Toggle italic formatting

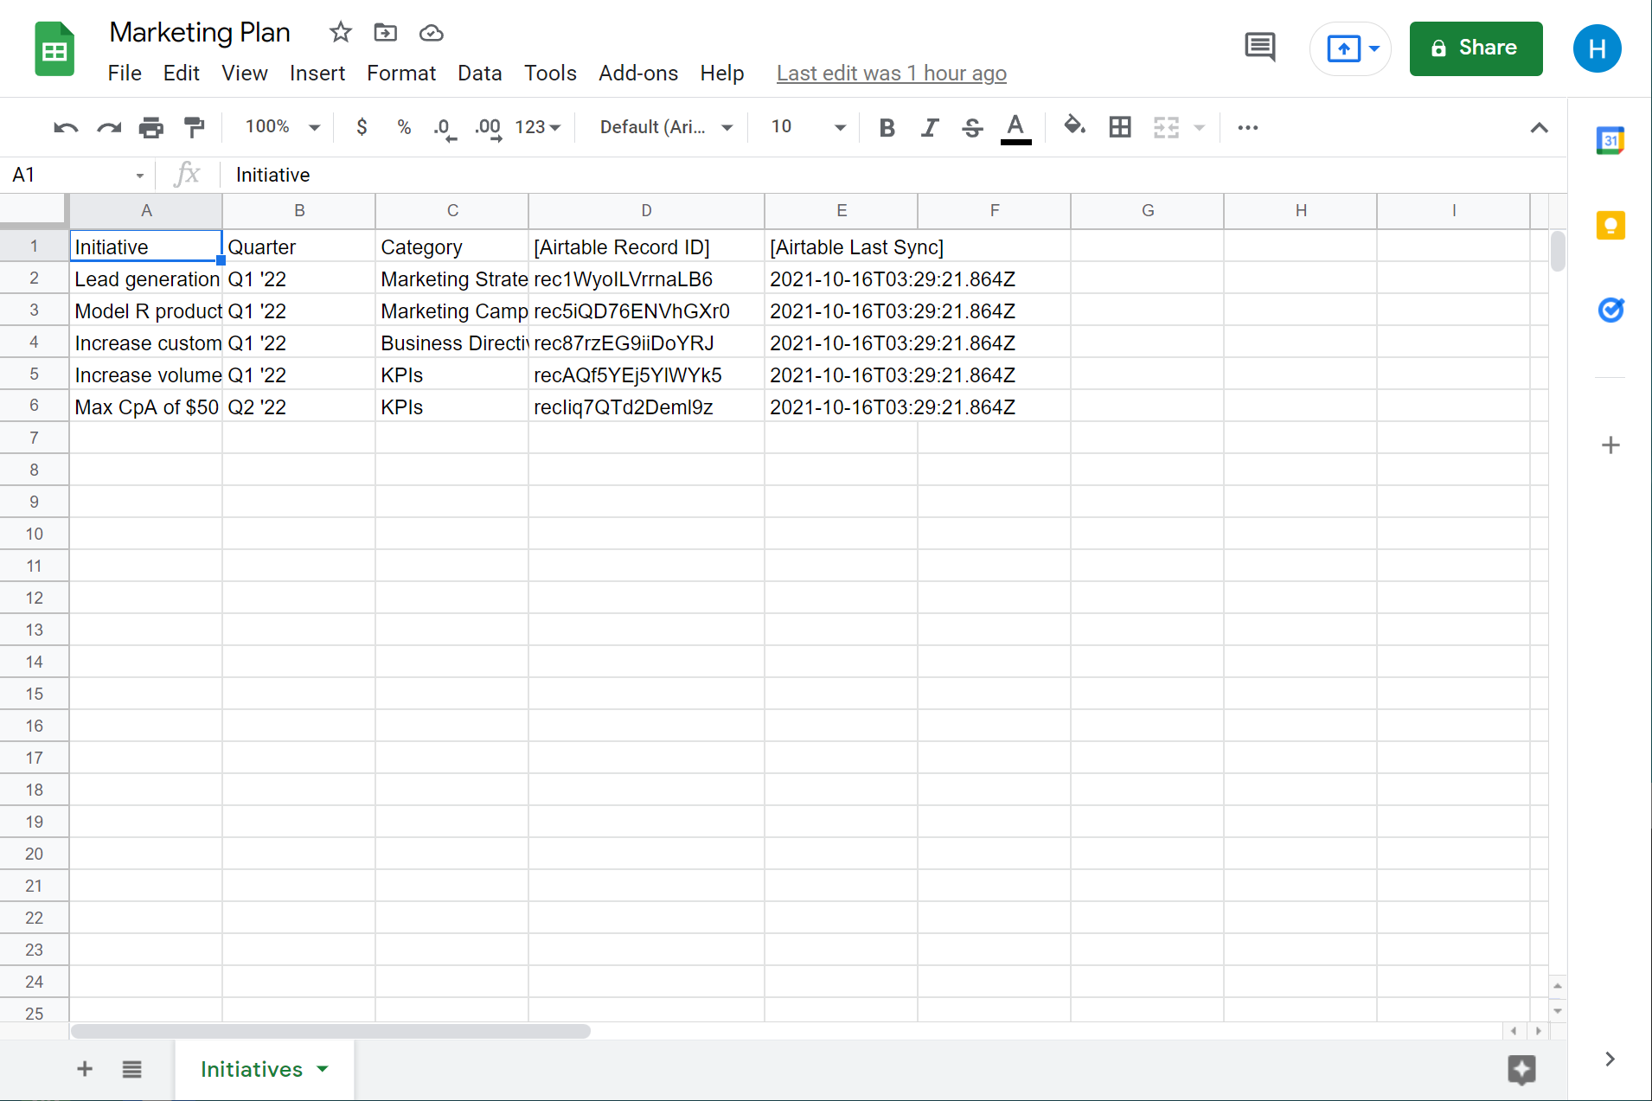pos(929,128)
